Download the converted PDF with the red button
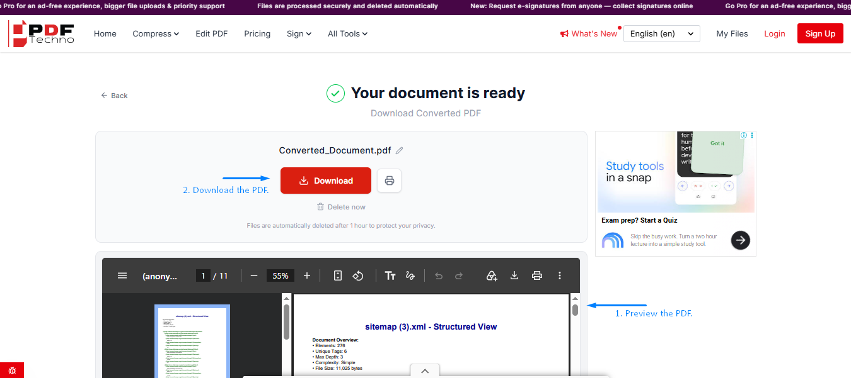 tap(326, 181)
